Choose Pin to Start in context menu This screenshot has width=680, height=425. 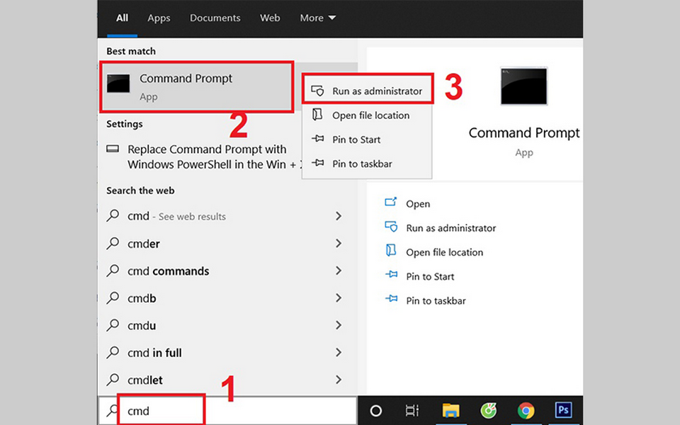click(x=368, y=140)
